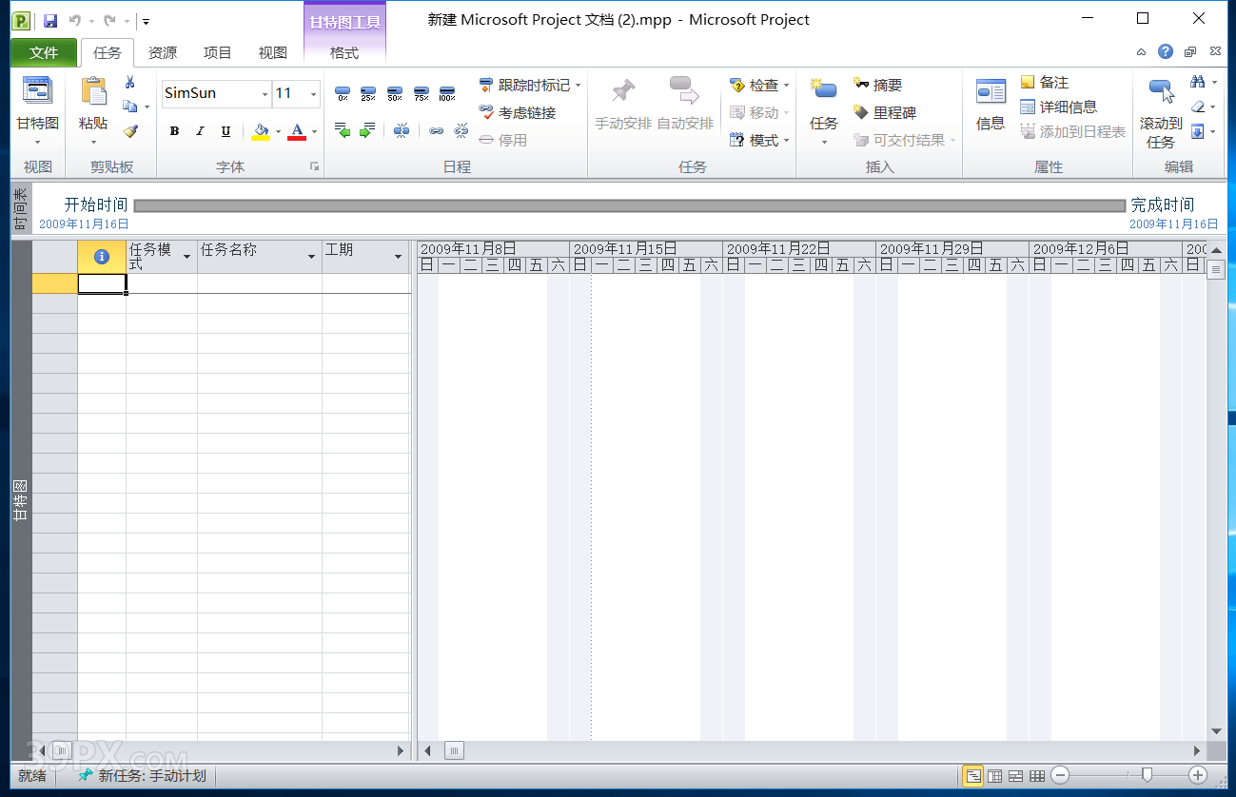Screen dimensions: 1236x797
Task: Click the selected empty cell in first row
Action: (102, 283)
